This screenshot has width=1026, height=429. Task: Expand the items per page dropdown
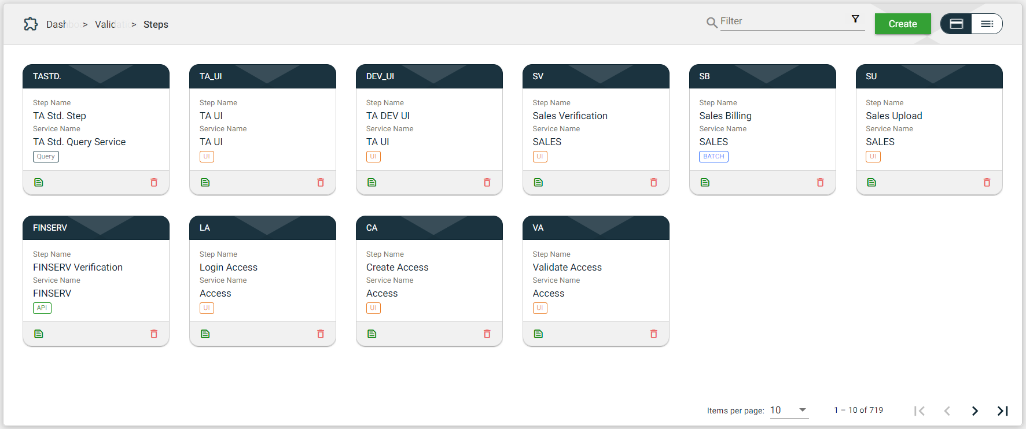[x=802, y=410]
